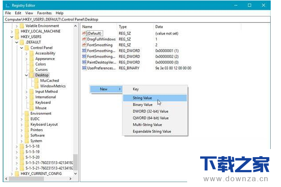
Task: Collapse the .DEFAULT tree node
Action: tap(17, 42)
